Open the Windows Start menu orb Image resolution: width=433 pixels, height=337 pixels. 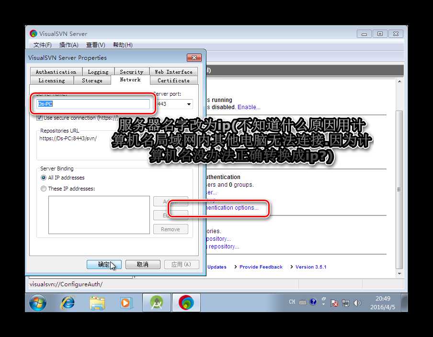[38, 303]
